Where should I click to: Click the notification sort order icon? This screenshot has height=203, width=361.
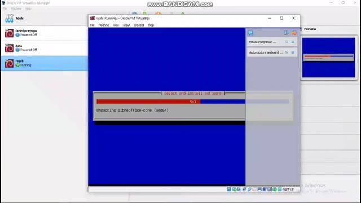(286, 33)
